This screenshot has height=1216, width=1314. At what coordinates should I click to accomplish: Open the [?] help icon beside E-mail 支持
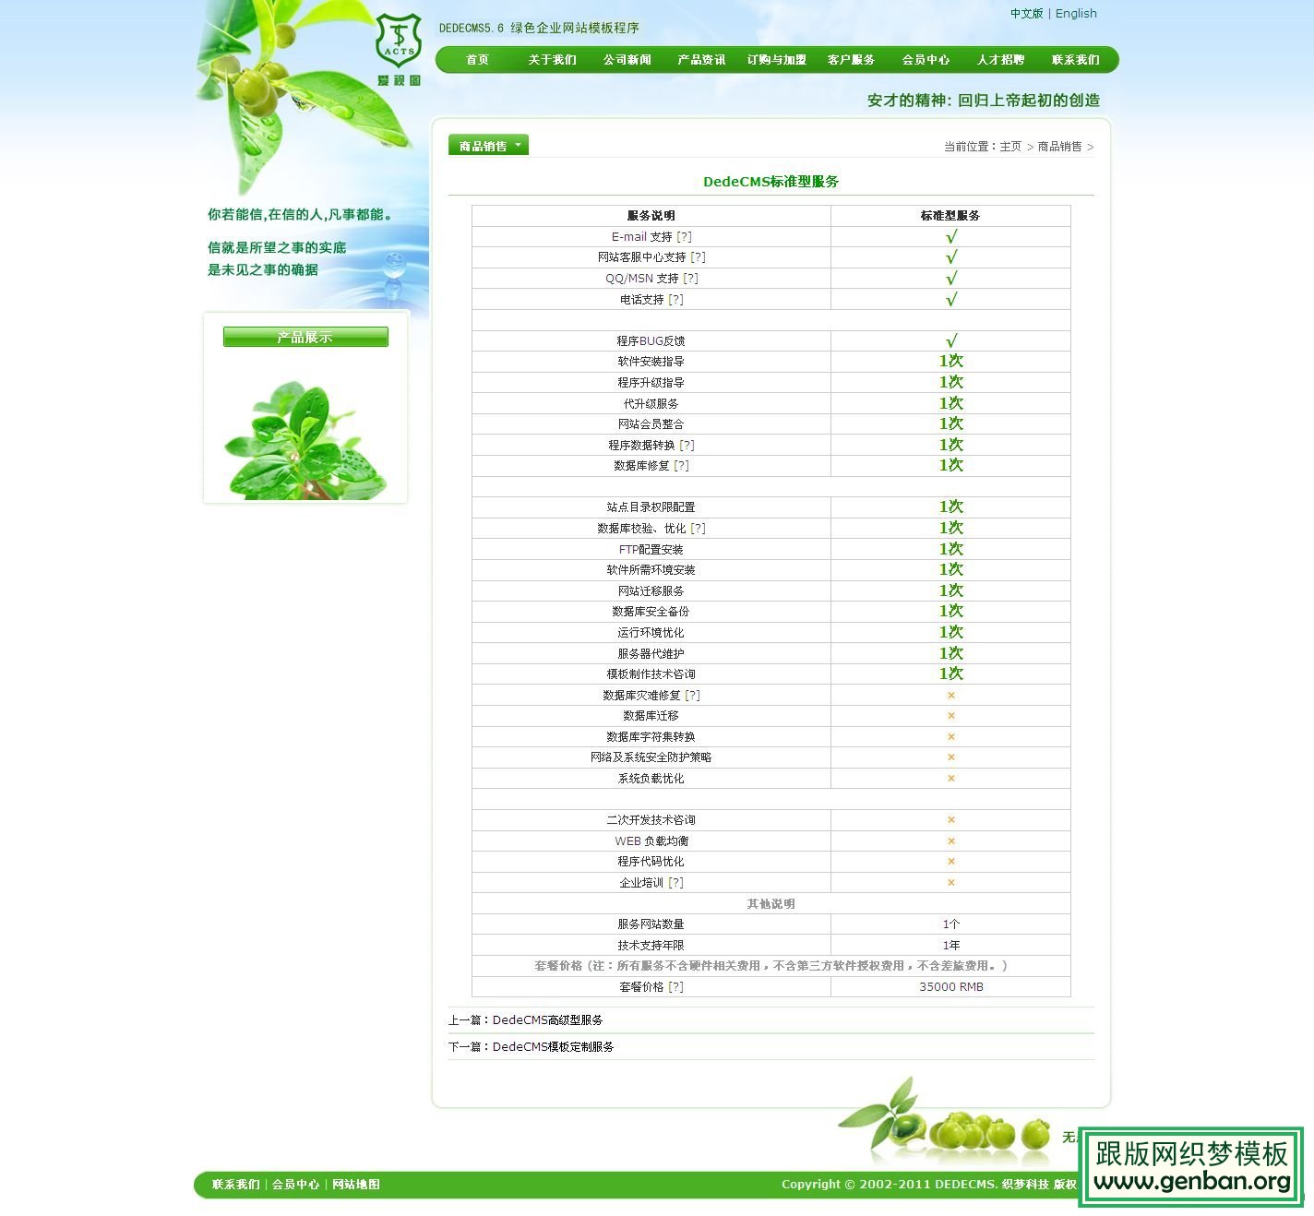click(x=685, y=236)
